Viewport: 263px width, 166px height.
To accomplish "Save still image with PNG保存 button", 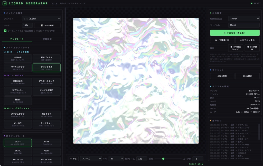I will pyautogui.click(x=235, y=33).
